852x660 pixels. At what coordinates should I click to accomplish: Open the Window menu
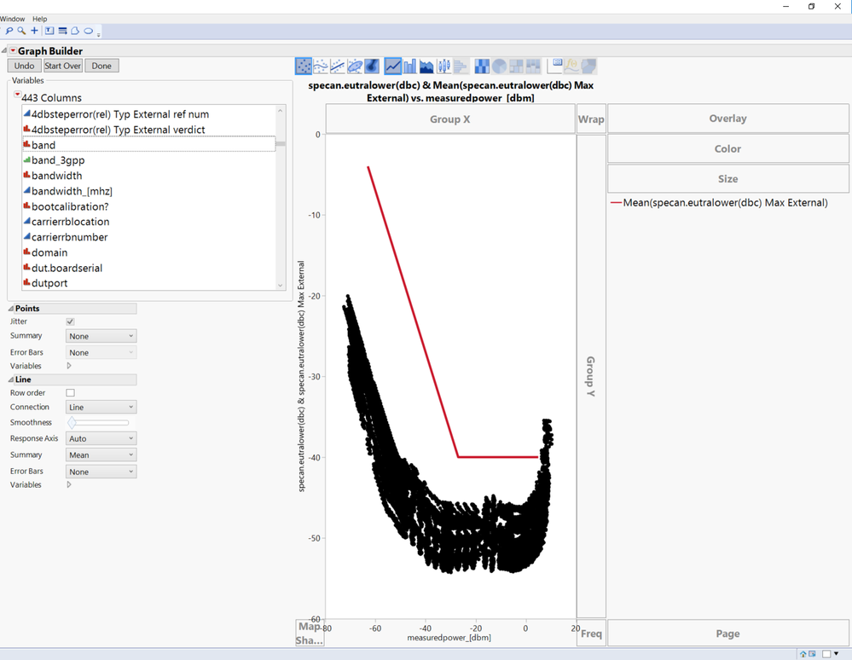(x=12, y=18)
